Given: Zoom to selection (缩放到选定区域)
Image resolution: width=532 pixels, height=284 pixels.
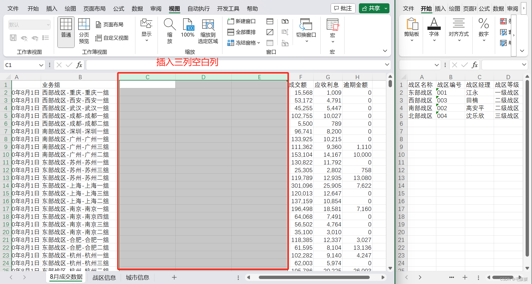Looking at the screenshot, I should click(x=208, y=32).
